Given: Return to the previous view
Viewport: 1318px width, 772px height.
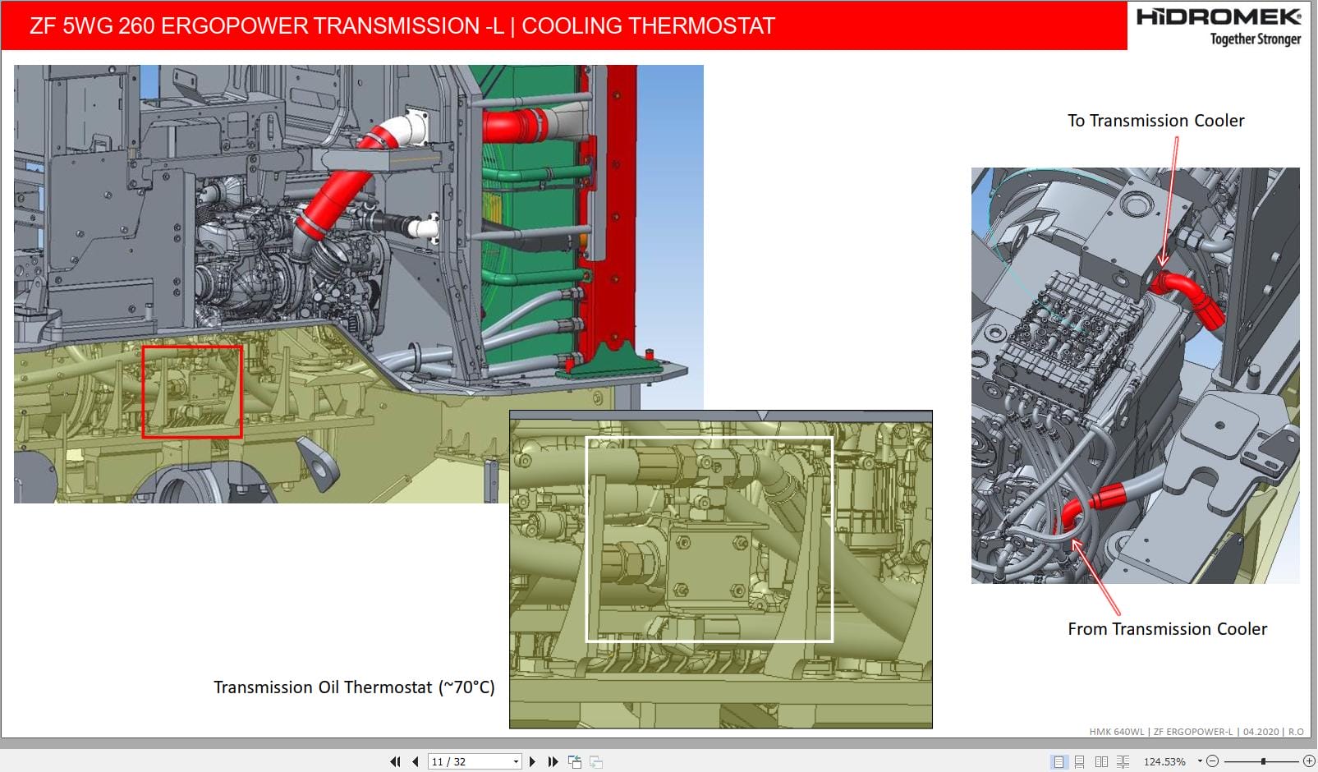Looking at the screenshot, I should [x=573, y=761].
